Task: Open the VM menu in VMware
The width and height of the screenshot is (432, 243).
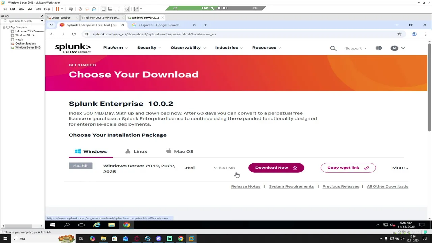Action: point(30,9)
